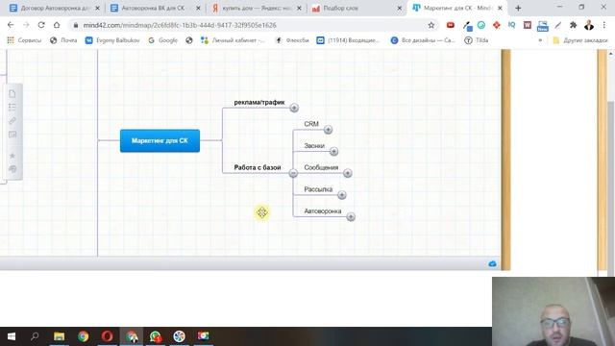Open the Google bookmark
The width and height of the screenshot is (615, 346).
(162, 40)
